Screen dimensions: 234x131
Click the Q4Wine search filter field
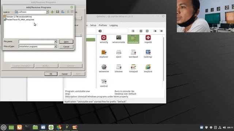pos(115,31)
